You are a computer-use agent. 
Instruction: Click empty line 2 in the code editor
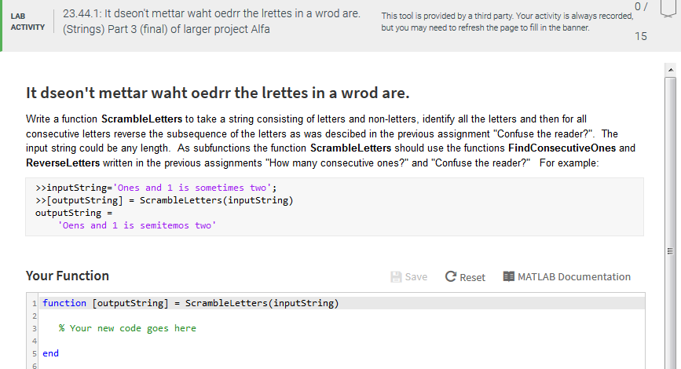342,316
